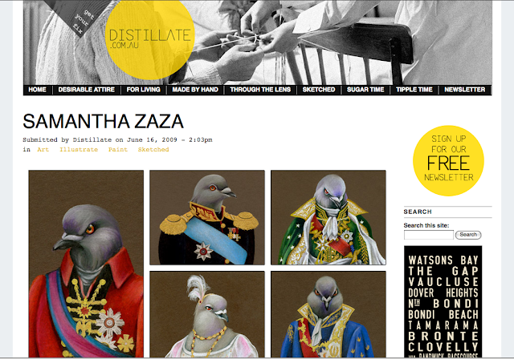Viewport: 514px width, 359px height.
Task: View the pigeon with blue sash painting
Action: pos(207,217)
